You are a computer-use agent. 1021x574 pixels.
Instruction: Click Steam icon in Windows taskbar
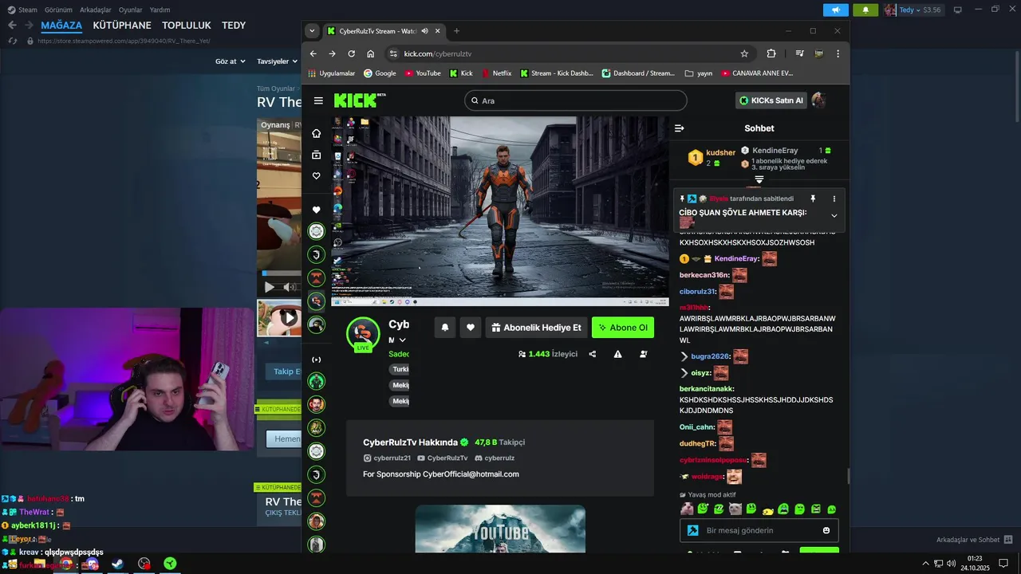[117, 564]
